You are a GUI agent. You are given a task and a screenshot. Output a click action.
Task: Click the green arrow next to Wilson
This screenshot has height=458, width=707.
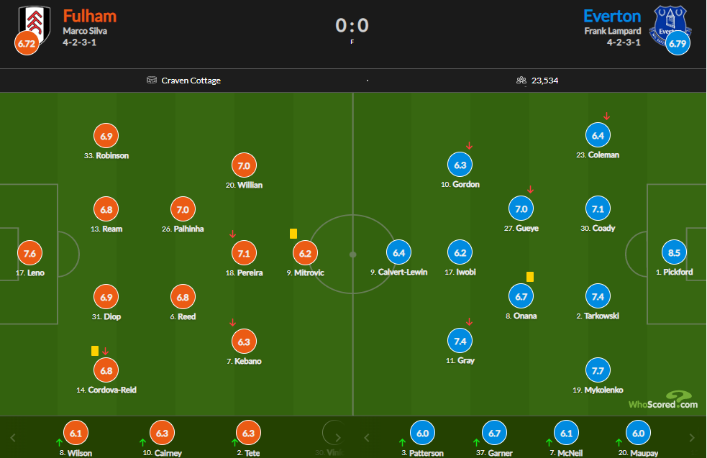(x=58, y=442)
